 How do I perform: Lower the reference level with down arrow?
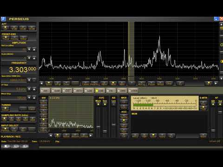29,50
